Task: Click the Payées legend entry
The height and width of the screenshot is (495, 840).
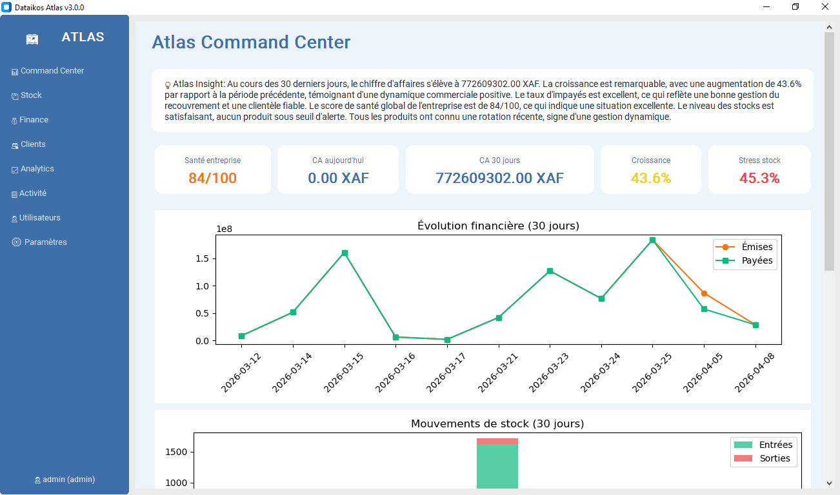Action: pyautogui.click(x=744, y=261)
